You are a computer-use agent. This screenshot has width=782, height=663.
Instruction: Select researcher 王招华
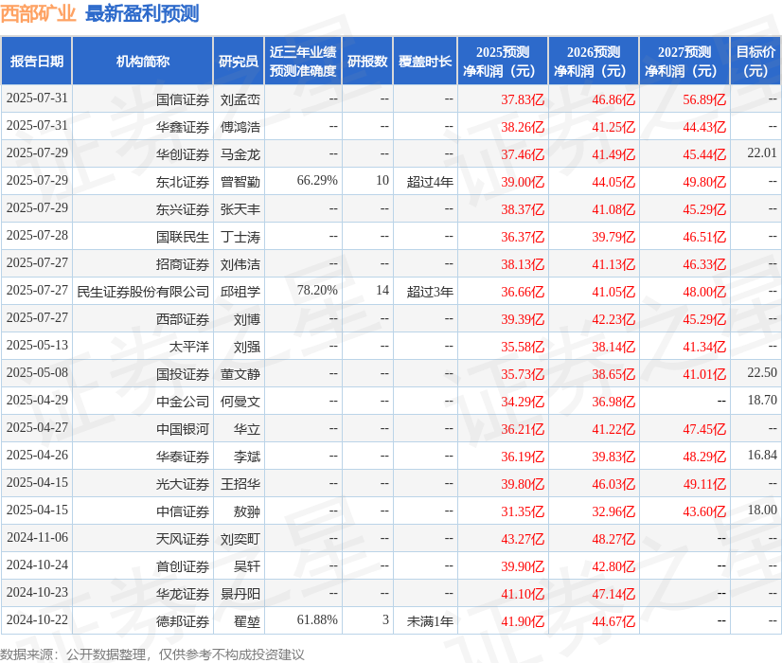(240, 484)
